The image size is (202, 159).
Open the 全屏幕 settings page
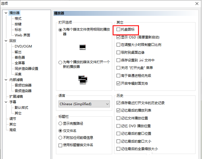[20, 63]
